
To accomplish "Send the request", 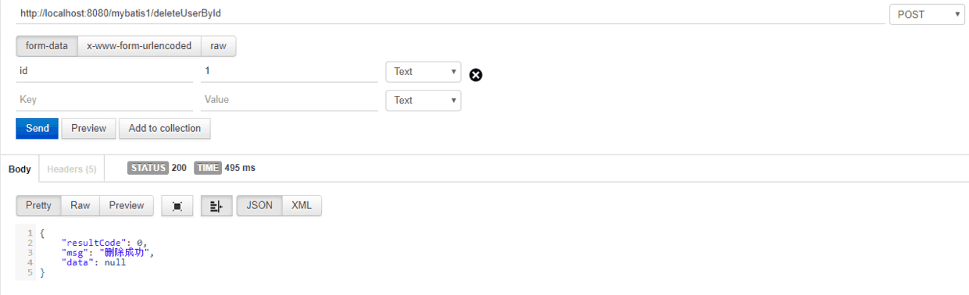I will (x=38, y=128).
